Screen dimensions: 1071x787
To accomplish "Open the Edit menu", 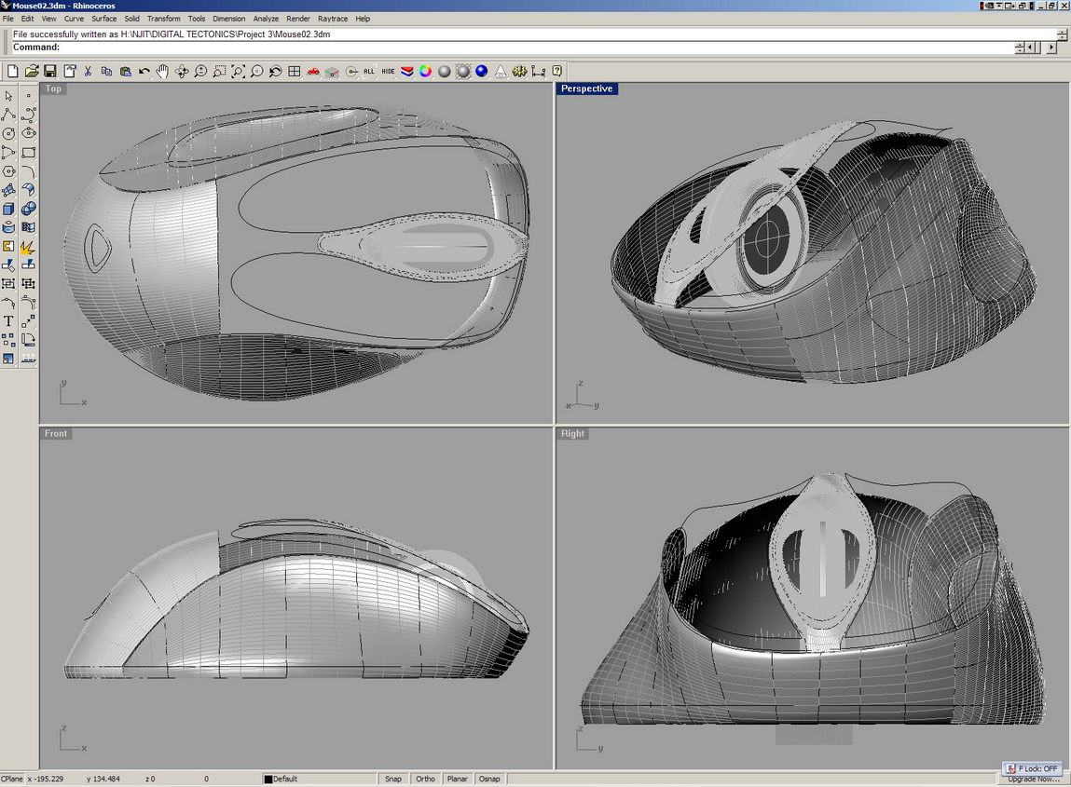I will [27, 19].
